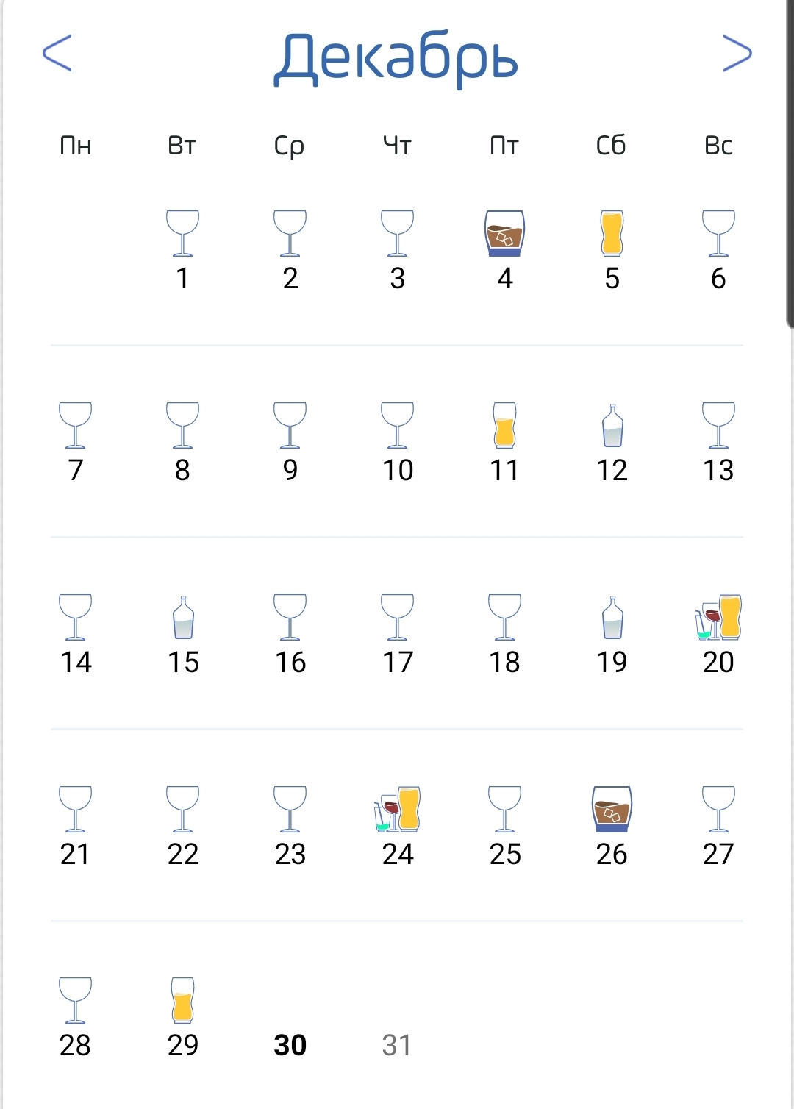
Task: Tap beer glass icon on December 29
Action: pyautogui.click(x=183, y=1000)
